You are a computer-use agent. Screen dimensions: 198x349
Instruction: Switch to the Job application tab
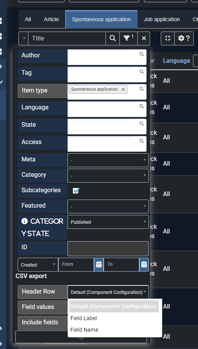(x=162, y=19)
